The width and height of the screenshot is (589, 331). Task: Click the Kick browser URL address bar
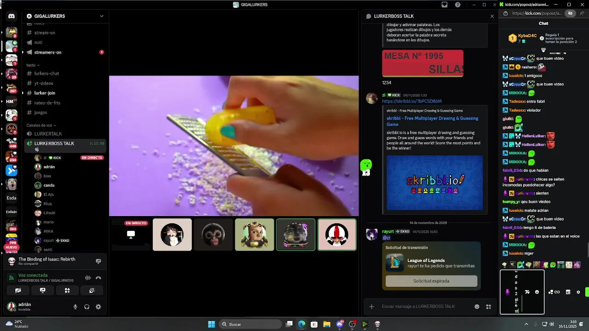click(x=537, y=13)
